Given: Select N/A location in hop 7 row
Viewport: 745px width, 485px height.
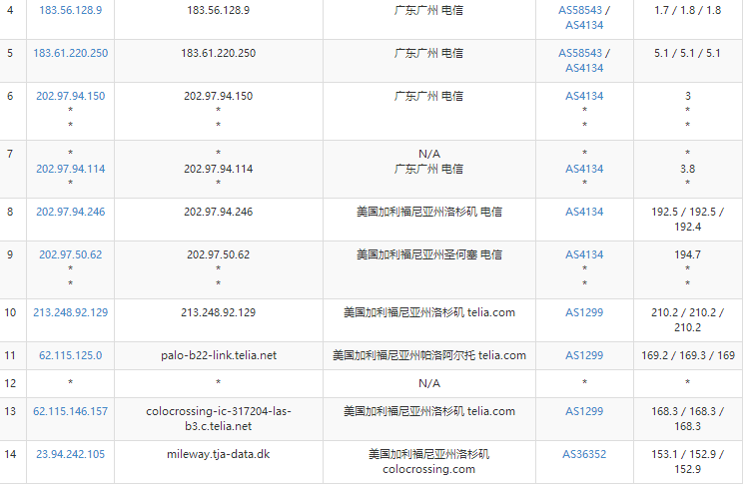Looking at the screenshot, I should [429, 154].
